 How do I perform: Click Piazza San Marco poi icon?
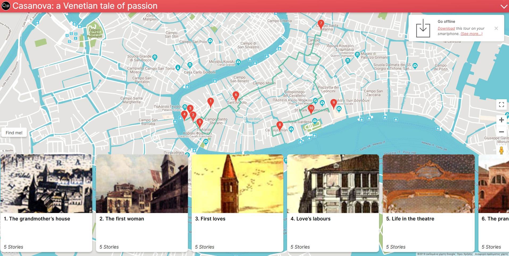coord(315,101)
